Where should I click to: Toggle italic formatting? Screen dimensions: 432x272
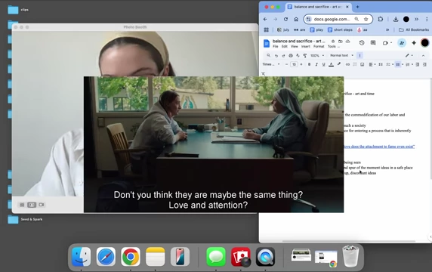tap(316, 64)
